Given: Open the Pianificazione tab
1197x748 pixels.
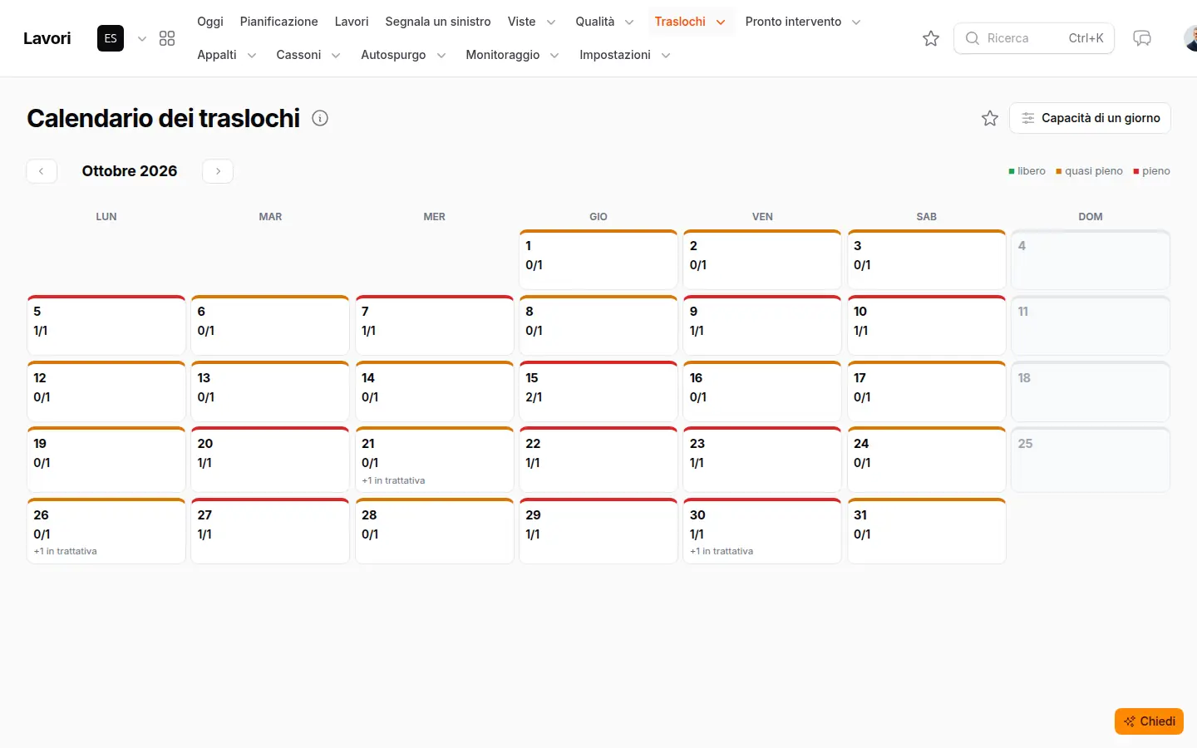Looking at the screenshot, I should pyautogui.click(x=279, y=22).
